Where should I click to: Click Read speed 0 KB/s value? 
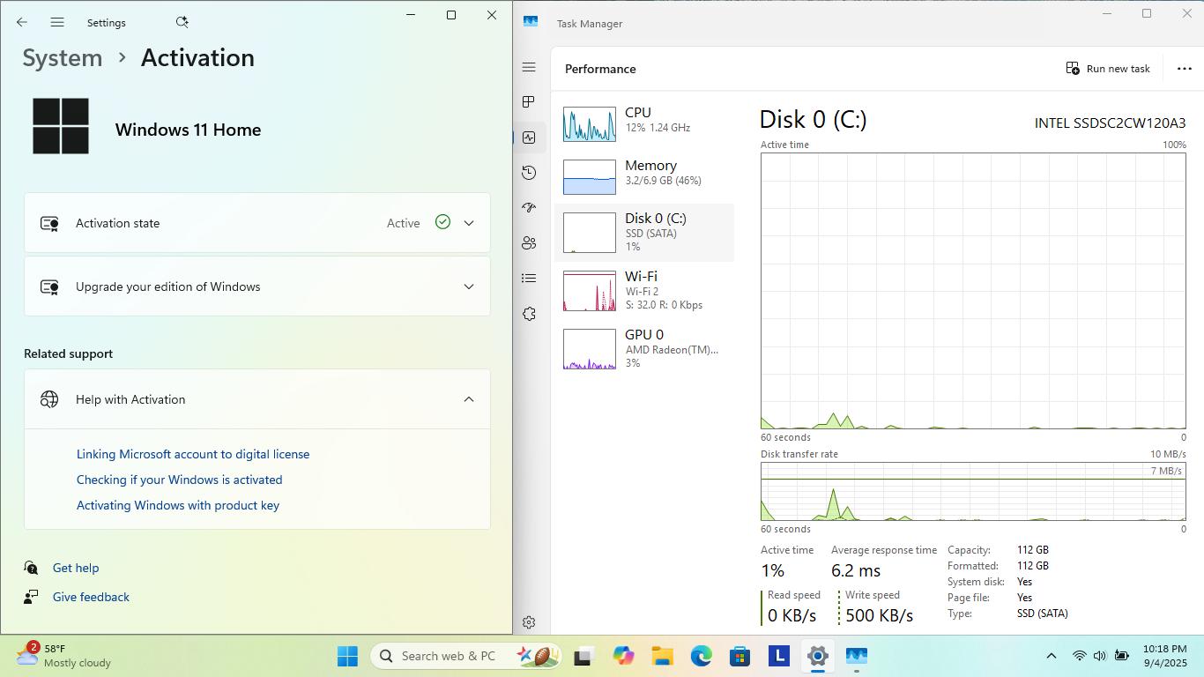pyautogui.click(x=792, y=615)
